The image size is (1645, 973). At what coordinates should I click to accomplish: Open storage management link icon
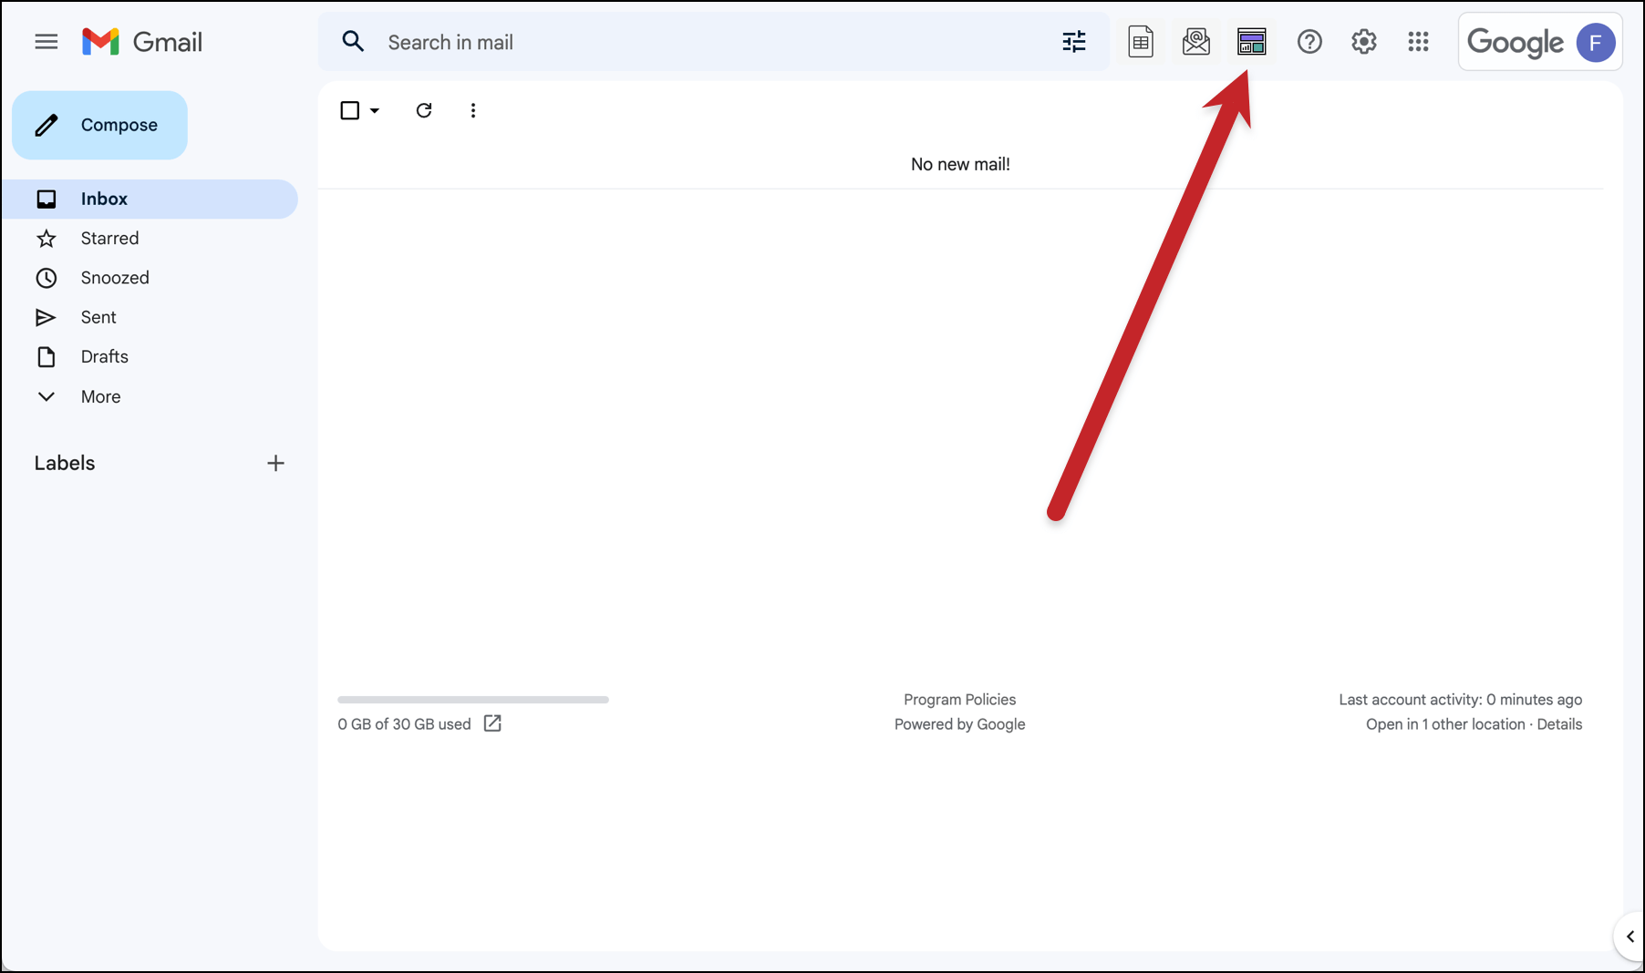(x=492, y=723)
